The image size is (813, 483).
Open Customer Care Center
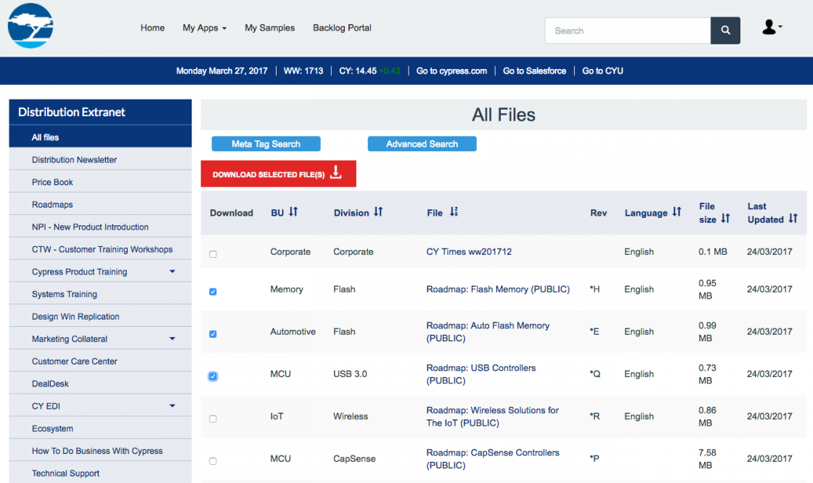coord(100,361)
